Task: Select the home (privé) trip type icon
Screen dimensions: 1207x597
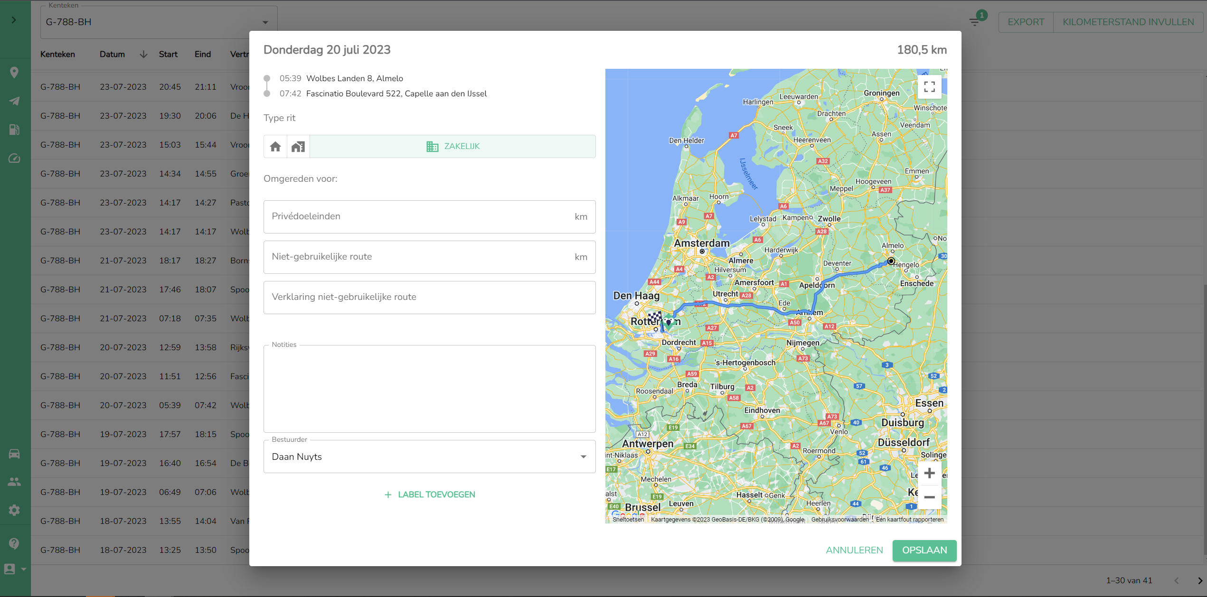Action: click(275, 147)
